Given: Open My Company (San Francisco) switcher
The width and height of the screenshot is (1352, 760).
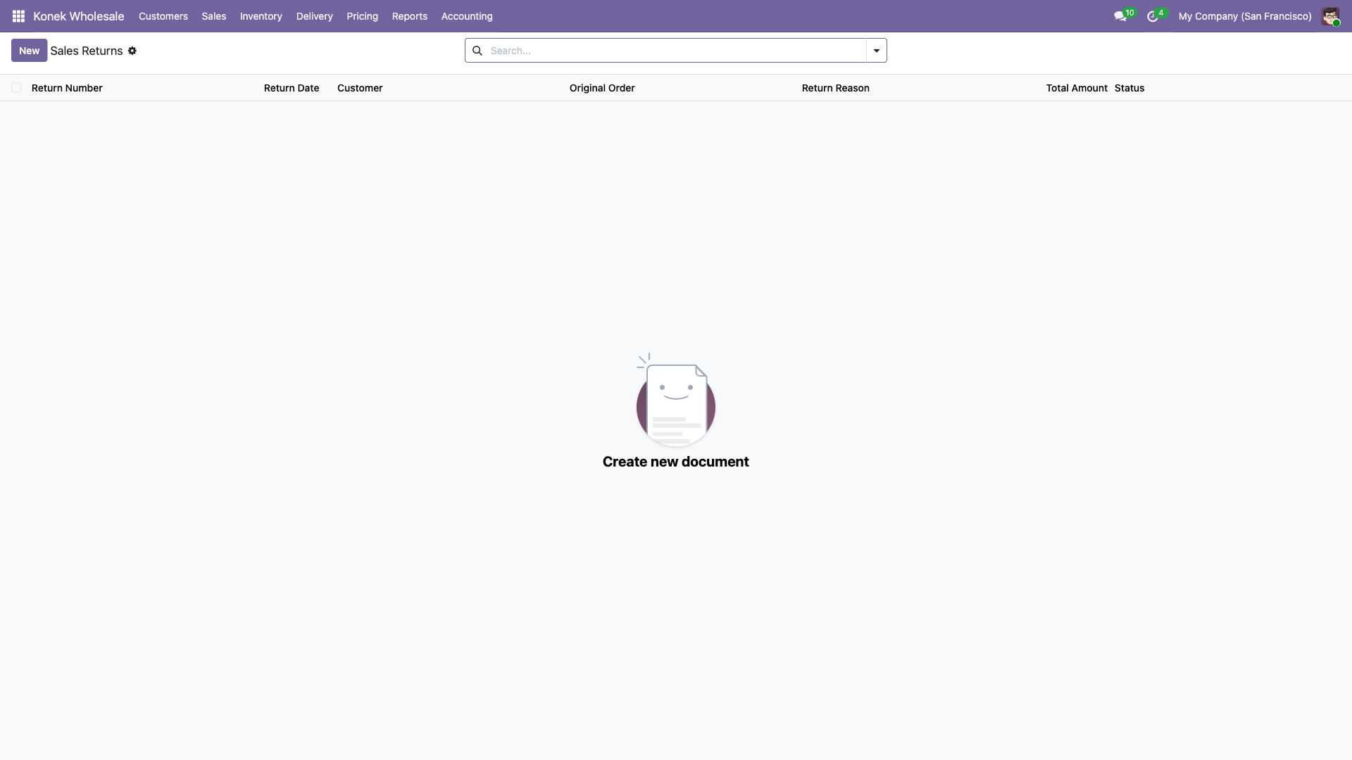Looking at the screenshot, I should click(x=1244, y=16).
